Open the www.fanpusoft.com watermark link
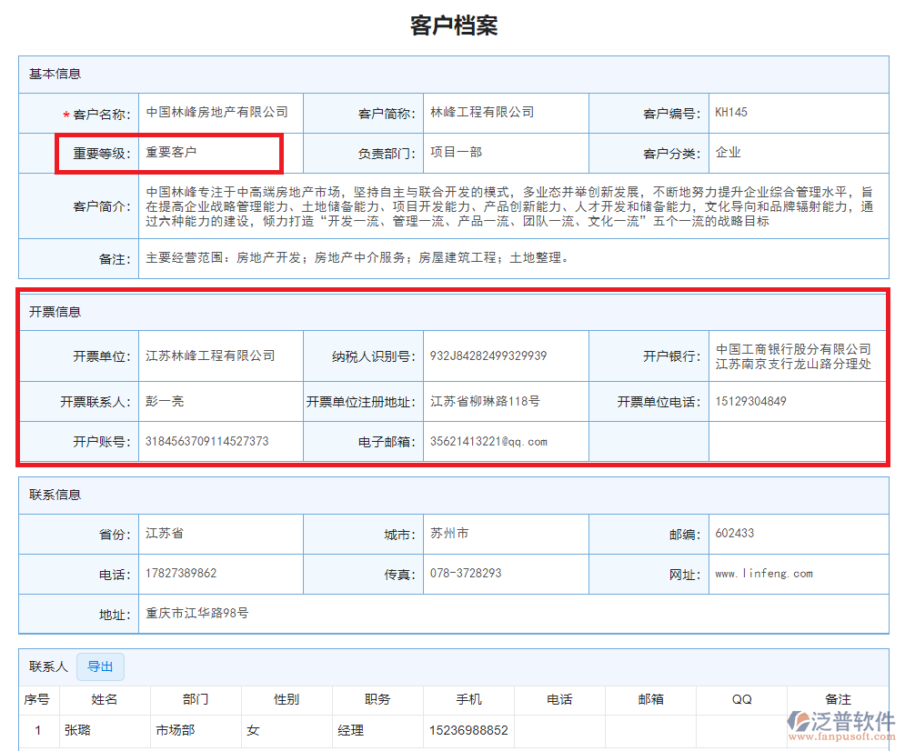 [841, 735]
